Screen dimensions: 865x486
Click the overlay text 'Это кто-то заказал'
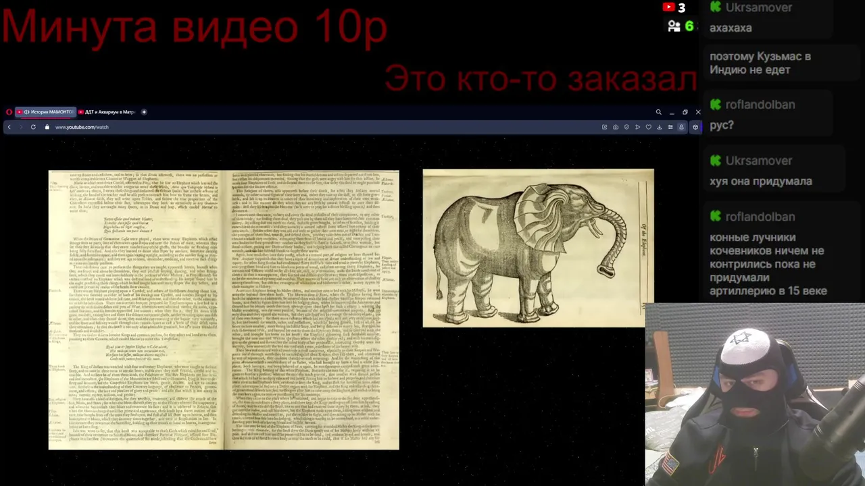[x=541, y=79]
